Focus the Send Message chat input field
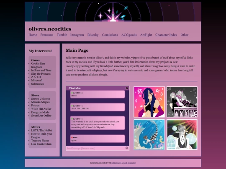Viewport: 226px width, 169px height. pyautogui.click(x=96, y=148)
